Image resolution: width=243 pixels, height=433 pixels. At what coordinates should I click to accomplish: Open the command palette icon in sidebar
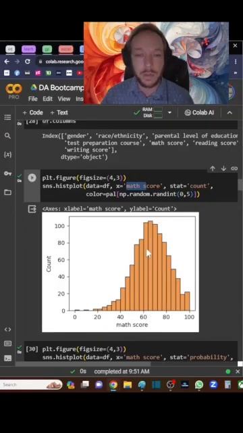[7, 344]
